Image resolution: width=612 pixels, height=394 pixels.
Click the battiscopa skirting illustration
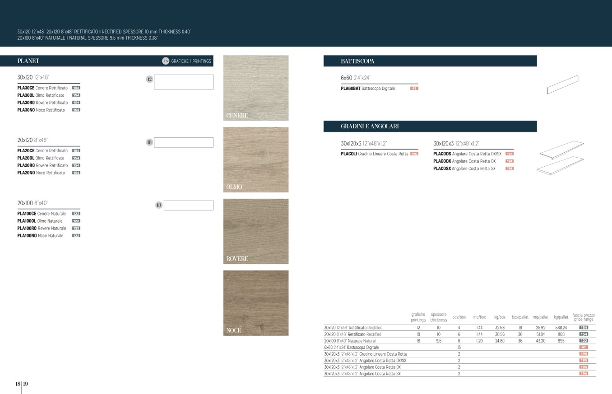[x=562, y=84]
